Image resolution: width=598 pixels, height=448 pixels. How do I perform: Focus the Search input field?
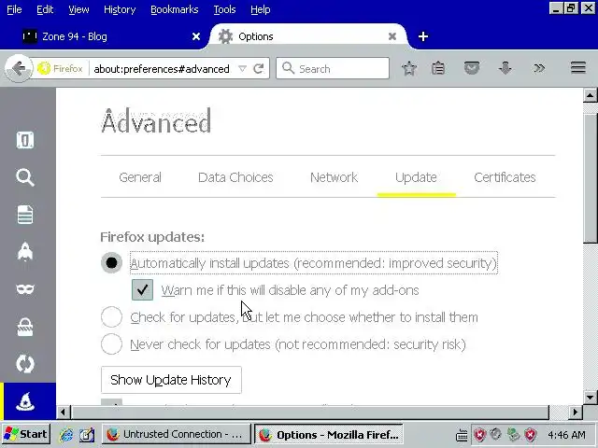[333, 68]
